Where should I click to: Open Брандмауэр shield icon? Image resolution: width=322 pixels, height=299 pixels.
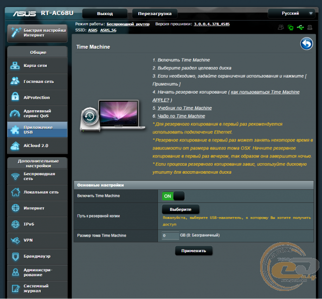coord(16,256)
